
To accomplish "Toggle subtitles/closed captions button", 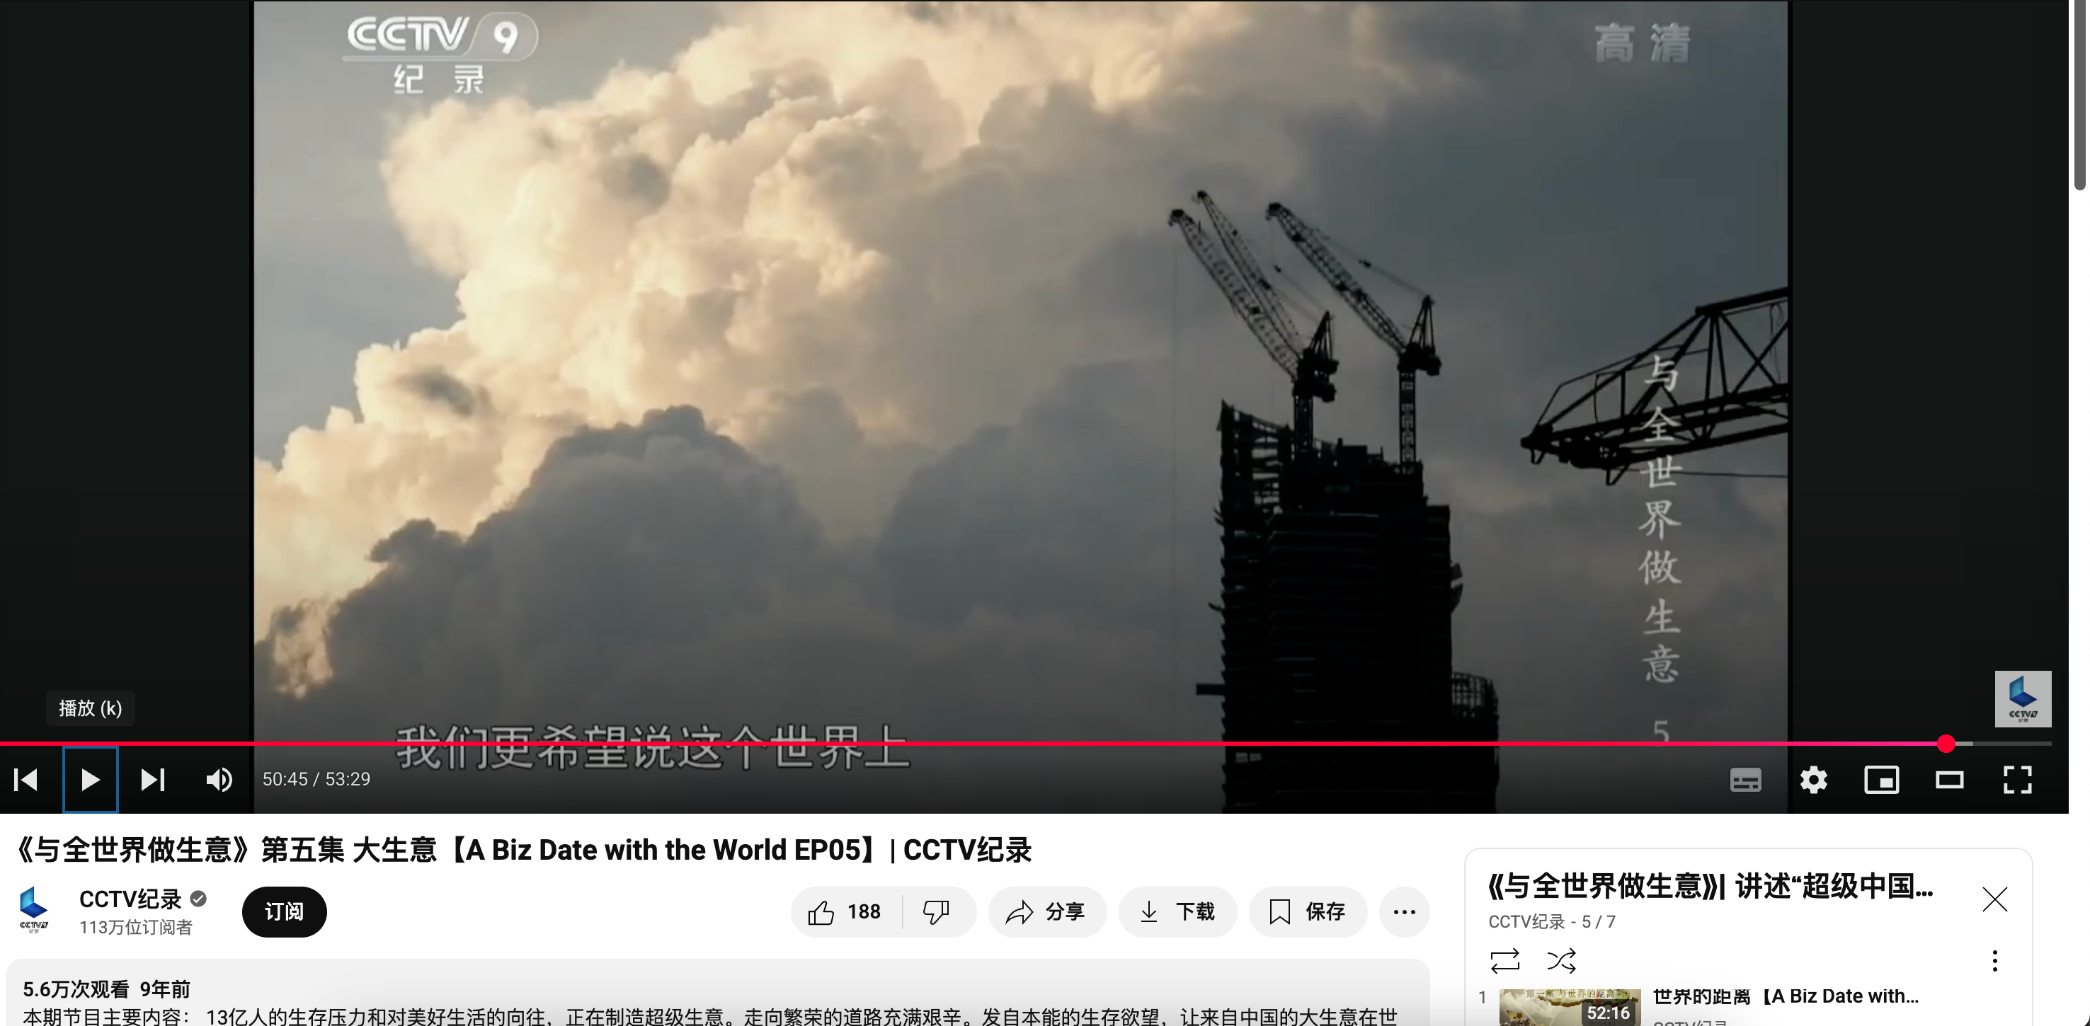I will point(1745,780).
